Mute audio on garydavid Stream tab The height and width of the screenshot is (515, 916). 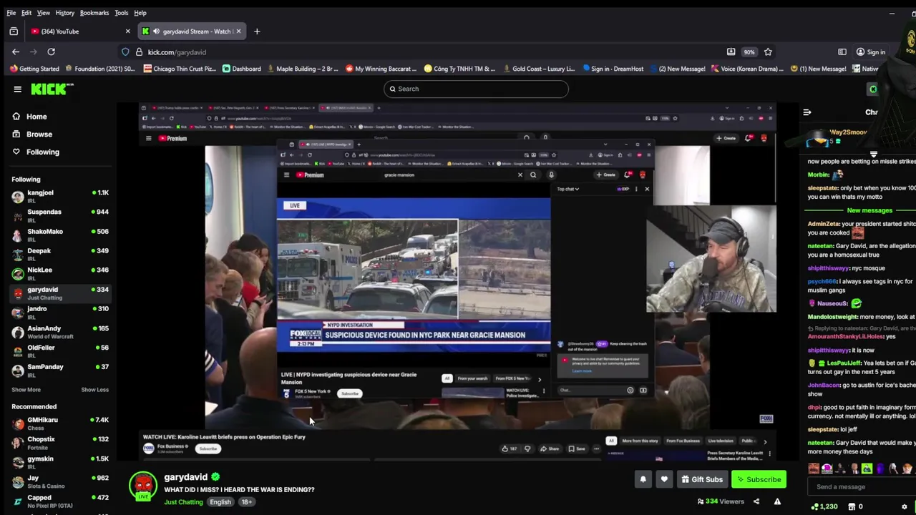tap(156, 31)
